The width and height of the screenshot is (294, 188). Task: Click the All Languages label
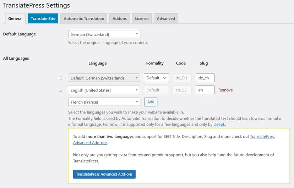(x=16, y=58)
